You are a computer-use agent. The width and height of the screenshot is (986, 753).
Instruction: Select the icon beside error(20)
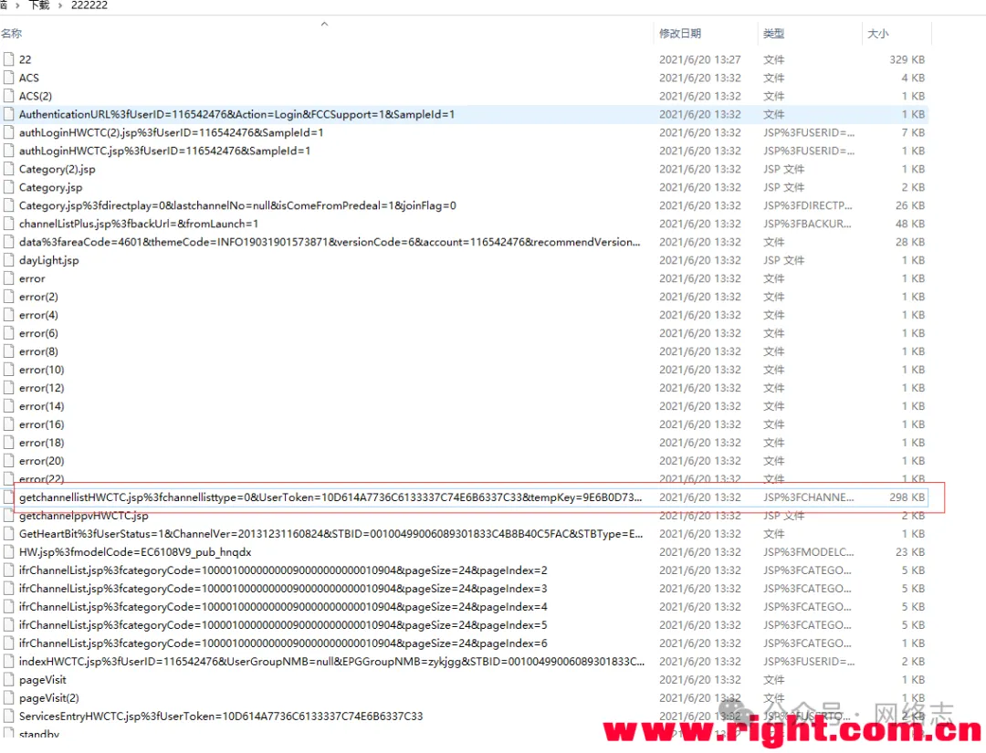coord(9,461)
